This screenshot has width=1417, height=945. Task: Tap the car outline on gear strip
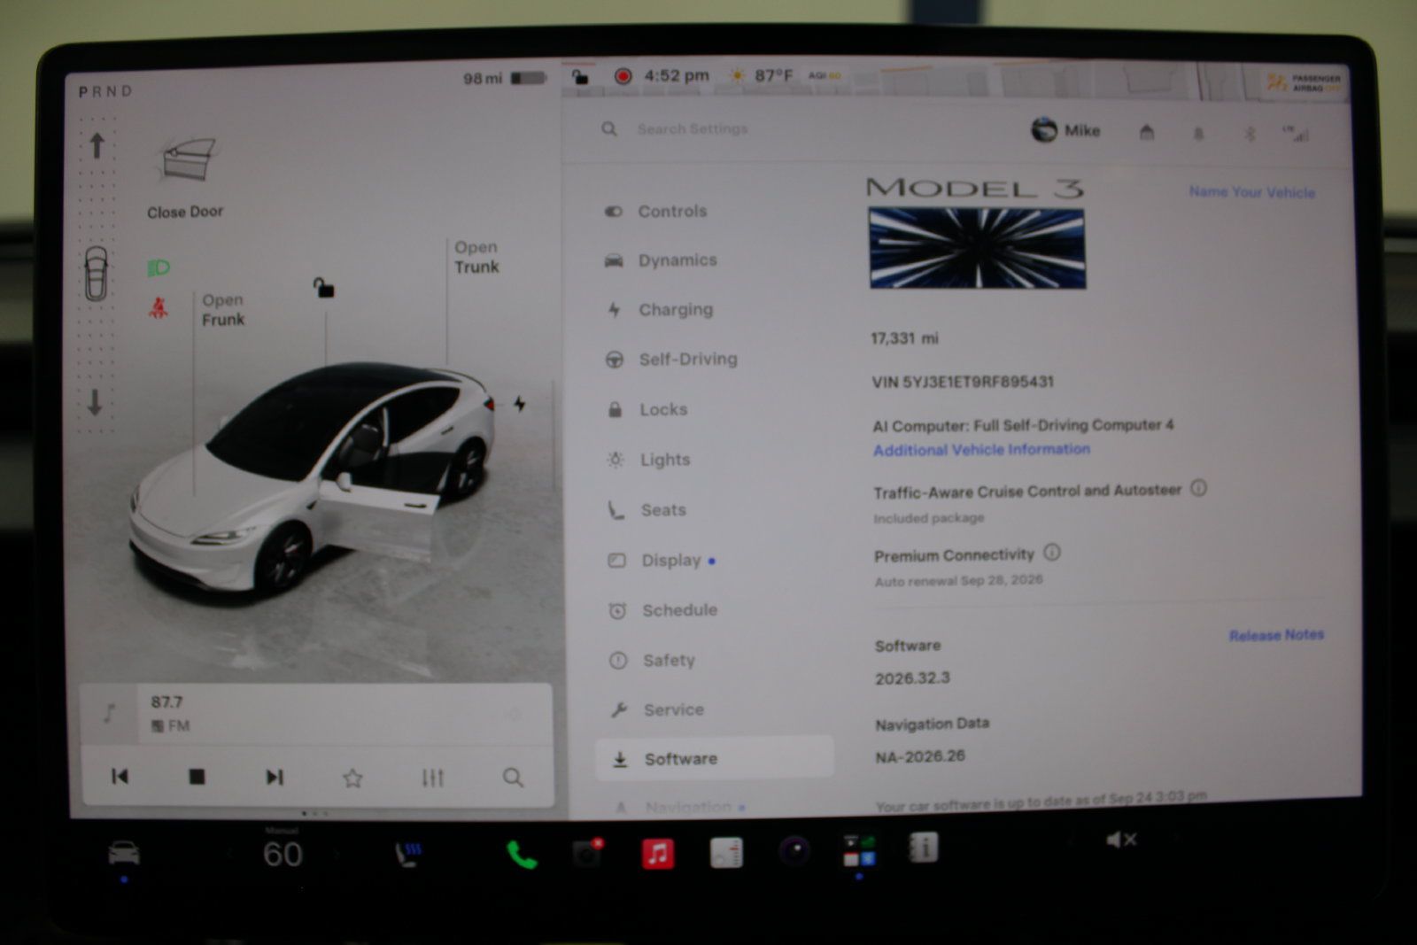pyautogui.click(x=96, y=274)
